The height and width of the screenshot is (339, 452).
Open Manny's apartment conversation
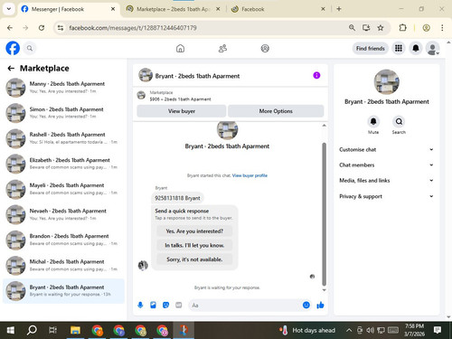63,88
